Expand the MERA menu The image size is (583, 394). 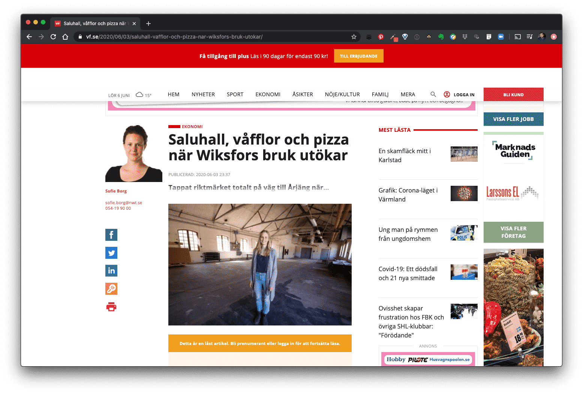click(408, 94)
